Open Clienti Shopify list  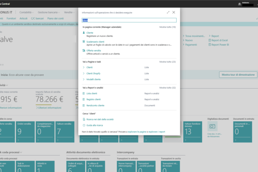tap(93, 74)
